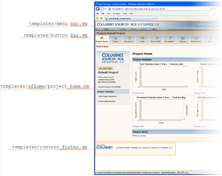This screenshot has height=176, width=222.
Task: Open the Tools menu
Action: tap(125, 14)
